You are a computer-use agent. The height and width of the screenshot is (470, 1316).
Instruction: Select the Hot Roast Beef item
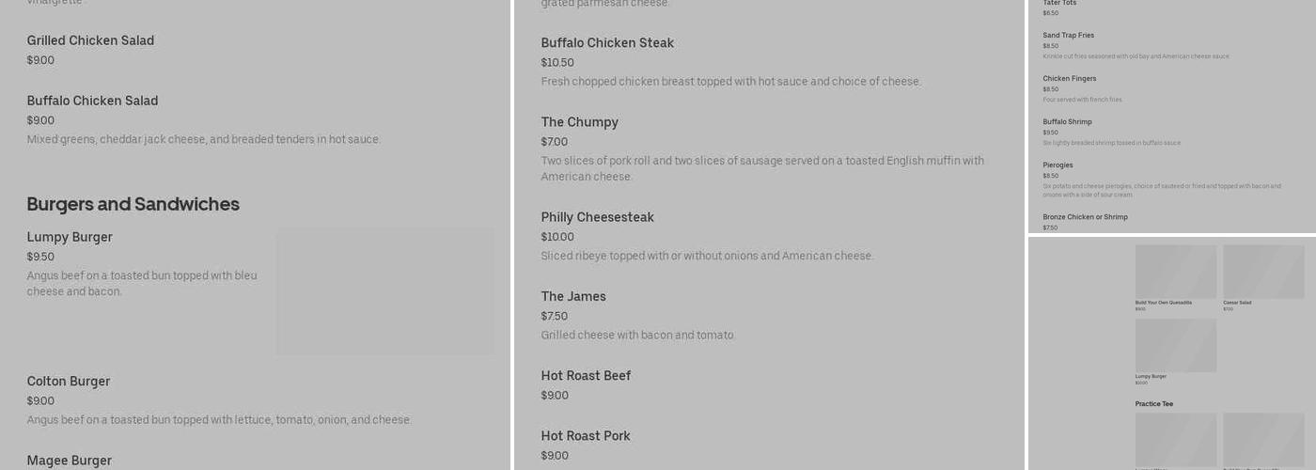click(586, 376)
